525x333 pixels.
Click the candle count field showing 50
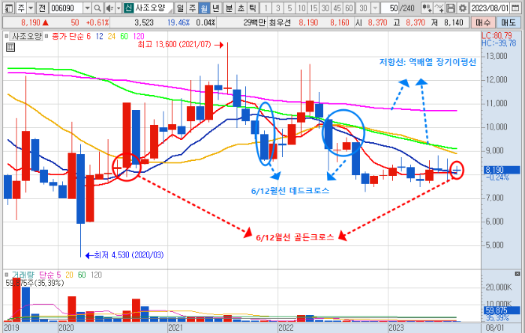tap(390, 7)
